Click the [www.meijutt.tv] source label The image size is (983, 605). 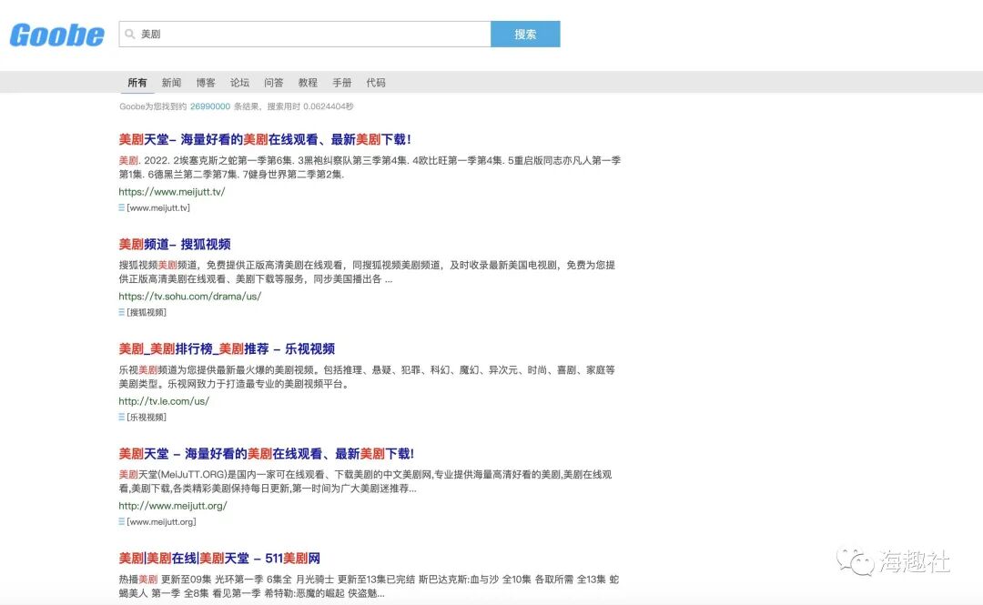pyautogui.click(x=158, y=207)
